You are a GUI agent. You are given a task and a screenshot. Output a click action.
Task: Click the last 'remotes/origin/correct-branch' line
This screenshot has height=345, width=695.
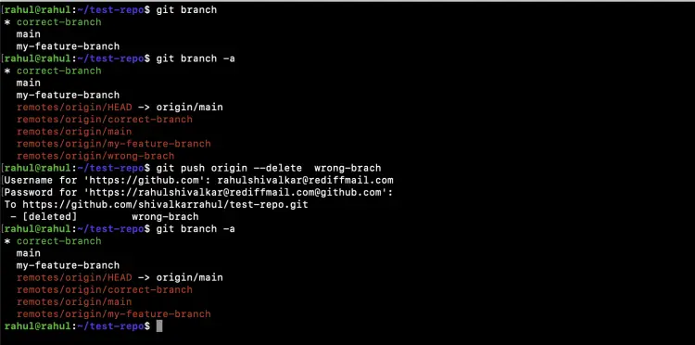click(x=105, y=289)
